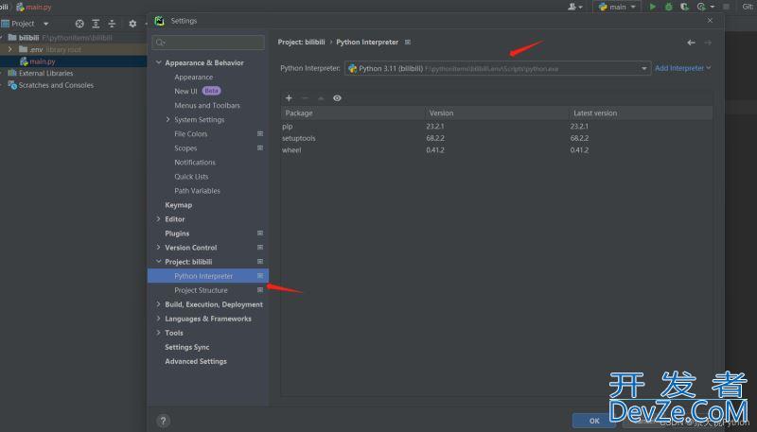Open the Project panel gear options

(x=132, y=24)
